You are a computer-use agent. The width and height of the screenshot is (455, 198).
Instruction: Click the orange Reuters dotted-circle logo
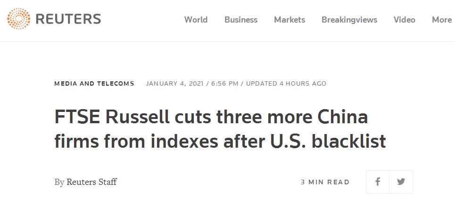tap(18, 19)
